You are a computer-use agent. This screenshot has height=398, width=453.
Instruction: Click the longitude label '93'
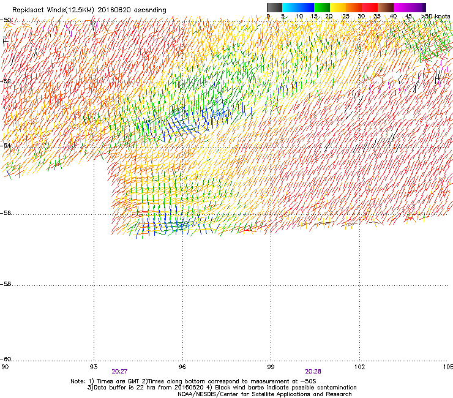point(94,367)
